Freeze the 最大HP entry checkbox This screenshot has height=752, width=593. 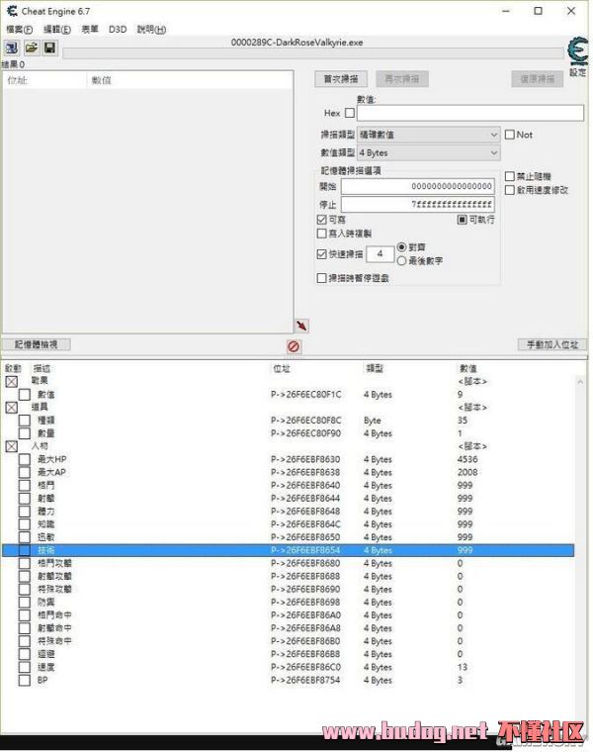click(x=25, y=459)
